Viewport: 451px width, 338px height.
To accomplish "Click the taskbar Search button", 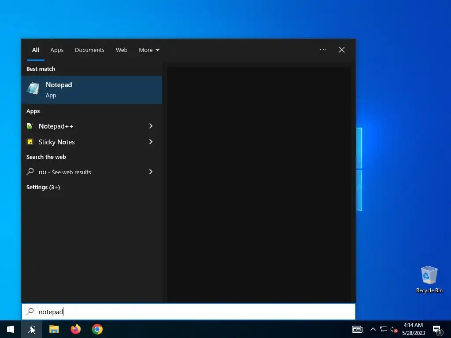I will click(x=32, y=329).
